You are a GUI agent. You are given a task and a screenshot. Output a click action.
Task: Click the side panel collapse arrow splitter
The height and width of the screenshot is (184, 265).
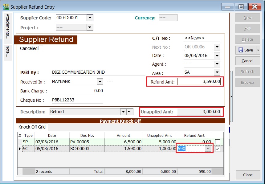point(231,96)
